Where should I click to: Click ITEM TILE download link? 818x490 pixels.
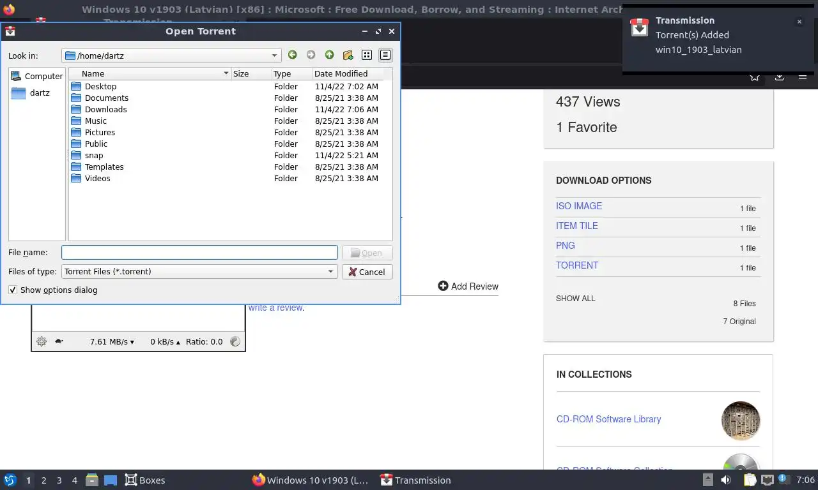[577, 226]
